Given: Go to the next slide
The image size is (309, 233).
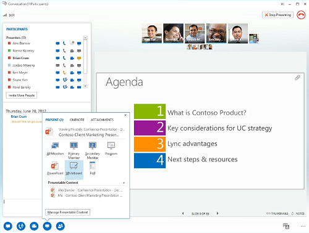Looking at the screenshot, I should [218, 213].
